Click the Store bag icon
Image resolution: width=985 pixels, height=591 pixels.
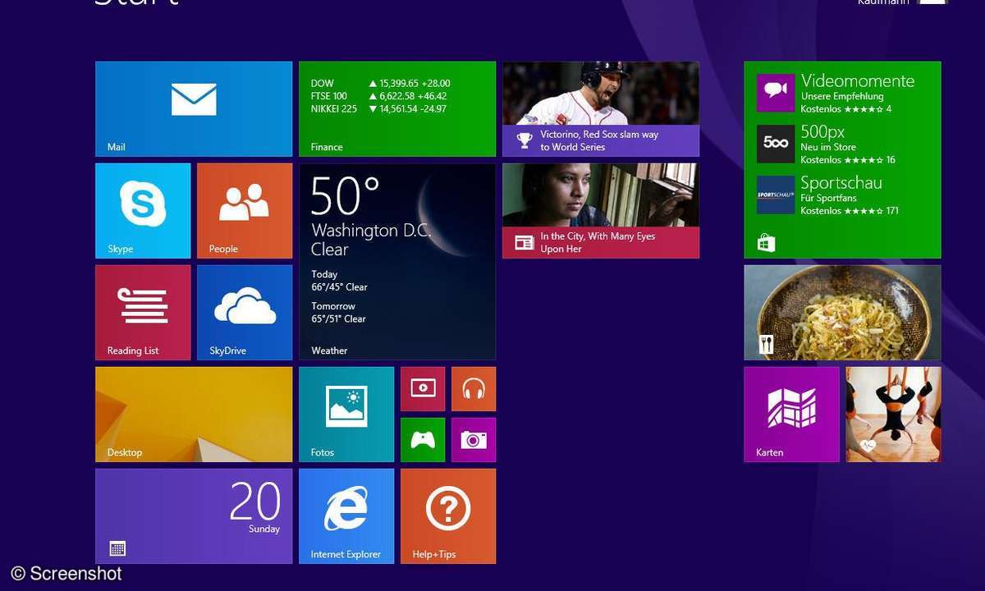[766, 243]
